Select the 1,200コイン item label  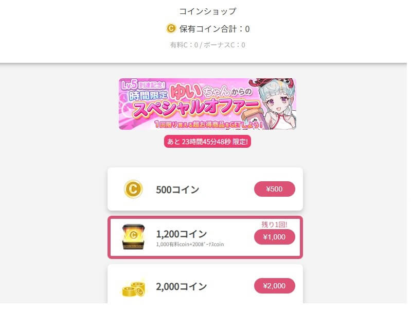(x=181, y=234)
